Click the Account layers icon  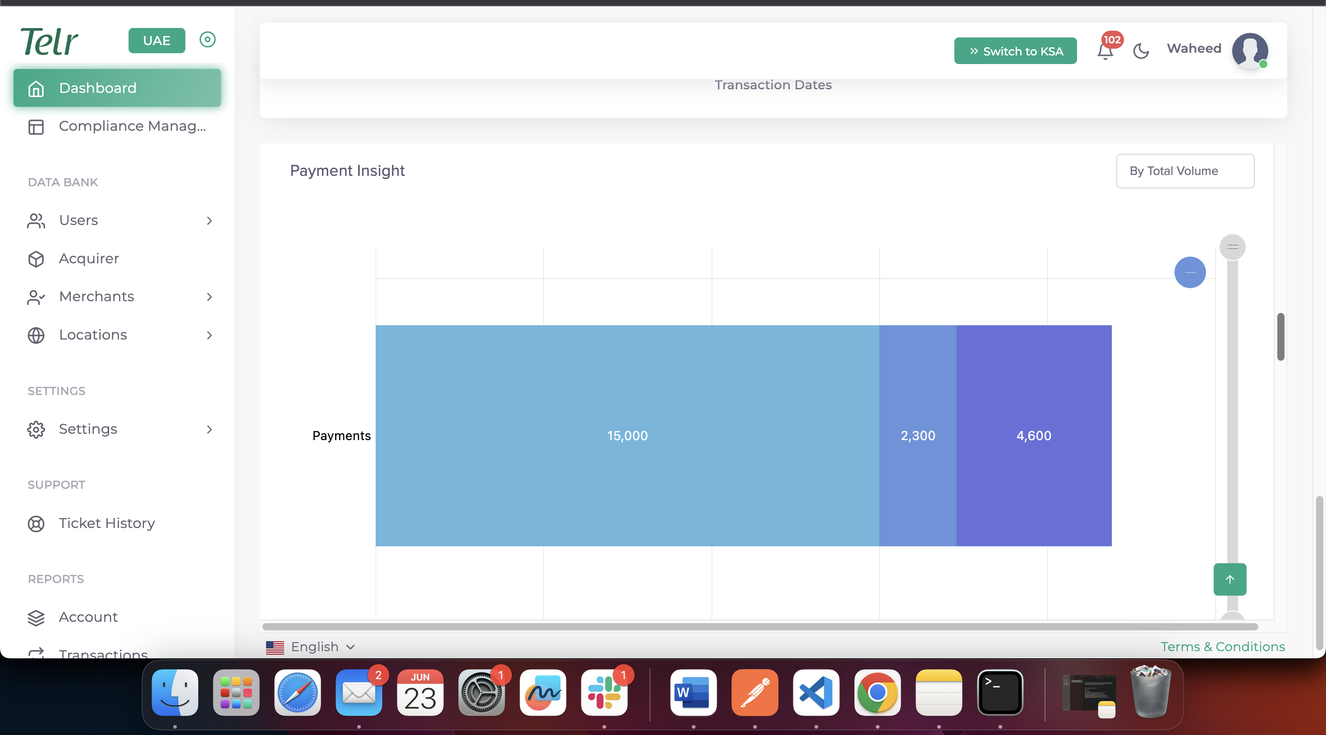pos(36,618)
